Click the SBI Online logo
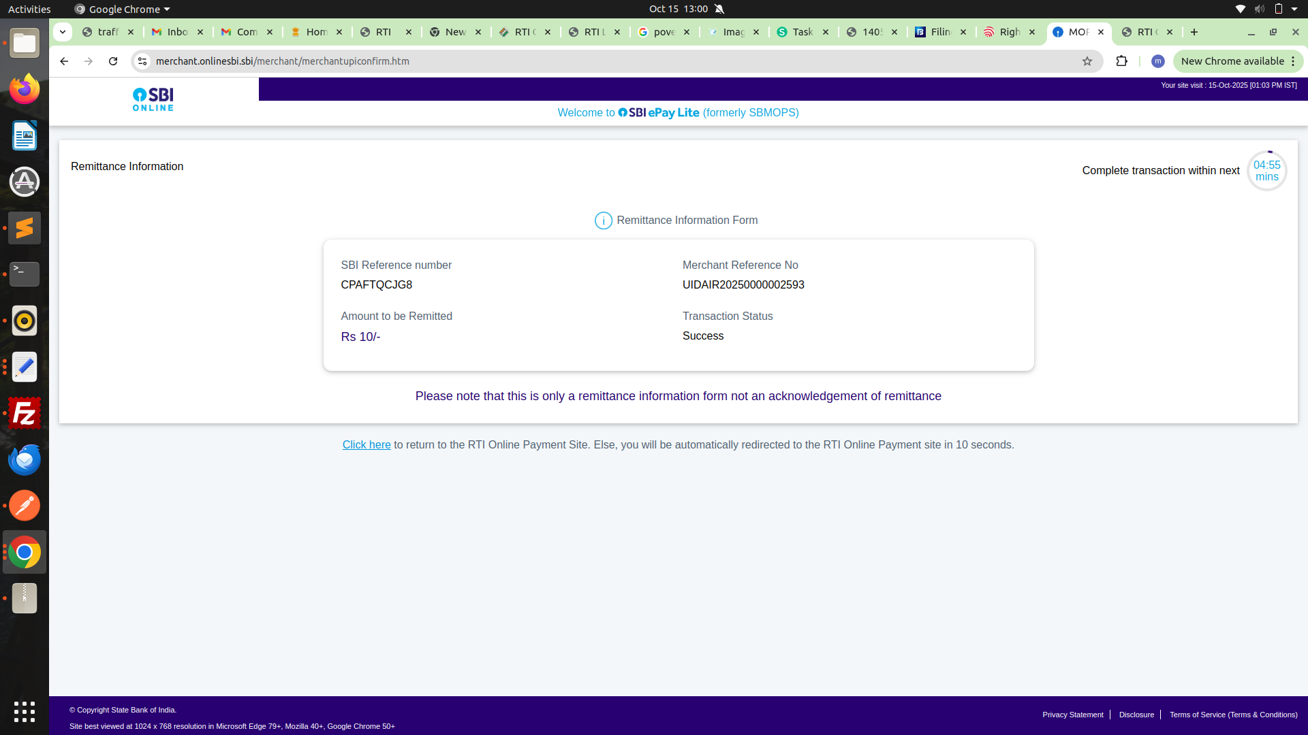This screenshot has width=1308, height=735. point(153,99)
